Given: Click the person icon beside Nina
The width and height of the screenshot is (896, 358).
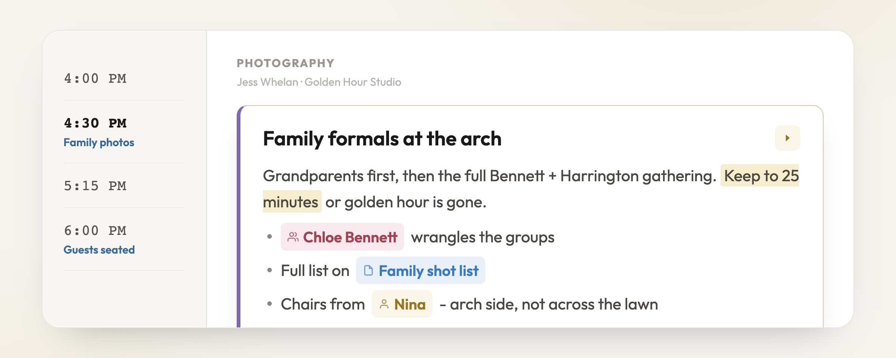Looking at the screenshot, I should tap(384, 304).
